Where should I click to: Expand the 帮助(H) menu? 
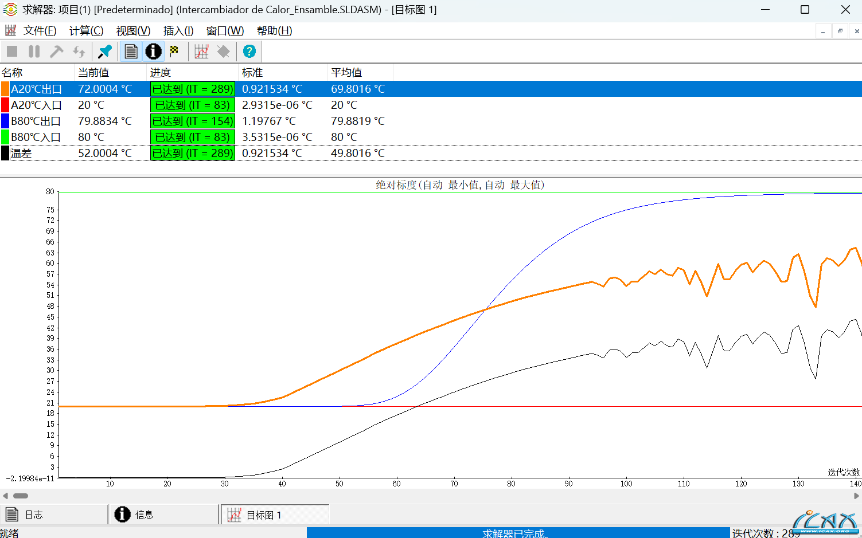[x=274, y=31]
